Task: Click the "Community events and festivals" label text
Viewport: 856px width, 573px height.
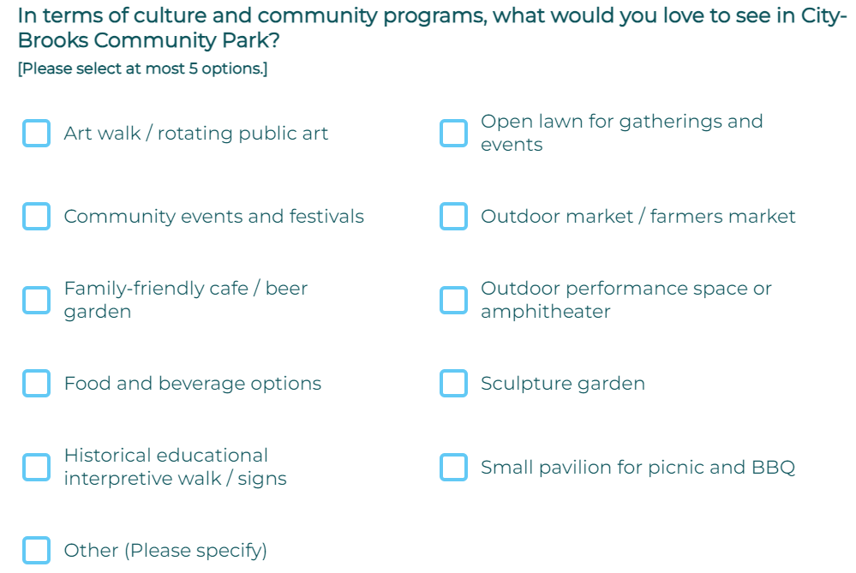Action: click(x=213, y=217)
